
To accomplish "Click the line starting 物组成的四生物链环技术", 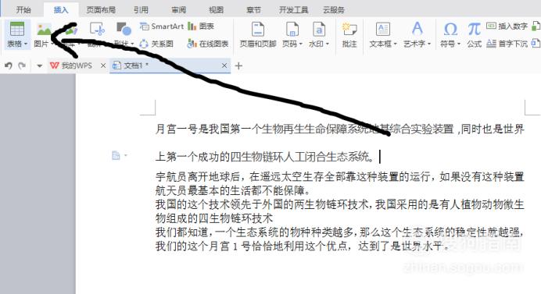I will tap(214, 218).
